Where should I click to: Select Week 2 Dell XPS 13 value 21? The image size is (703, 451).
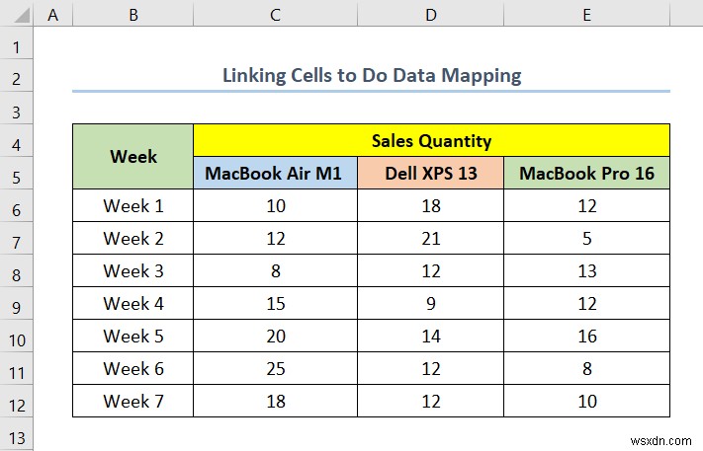[430, 239]
